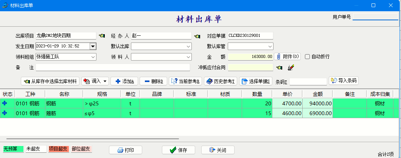The image size is (401, 158).
Task: Click the 打印 print button
Action: point(125,150)
